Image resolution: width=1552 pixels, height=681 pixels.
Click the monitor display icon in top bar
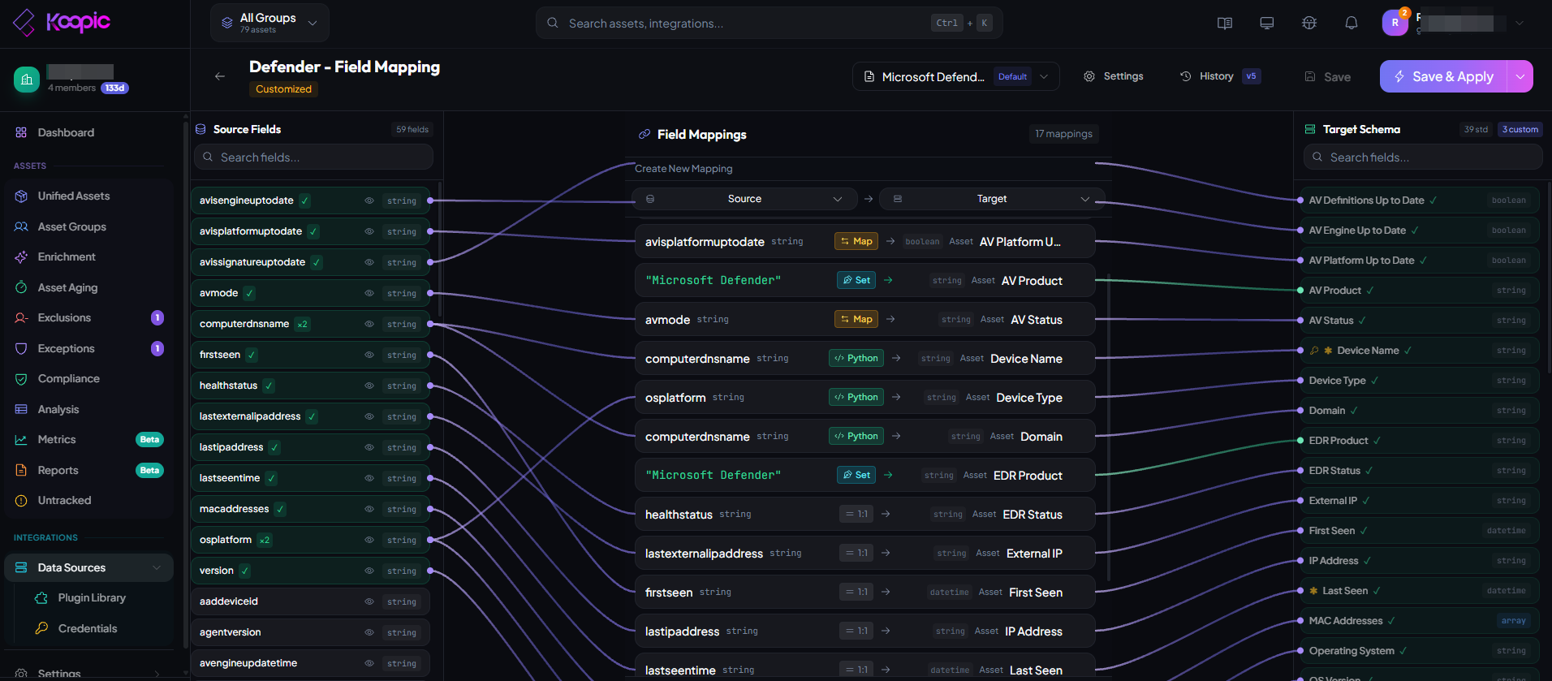click(x=1267, y=23)
